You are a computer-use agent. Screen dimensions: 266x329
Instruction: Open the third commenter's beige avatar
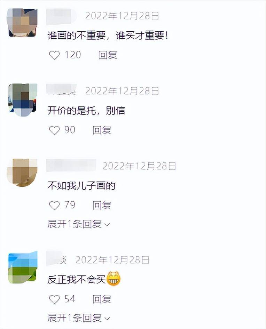coord(22,173)
